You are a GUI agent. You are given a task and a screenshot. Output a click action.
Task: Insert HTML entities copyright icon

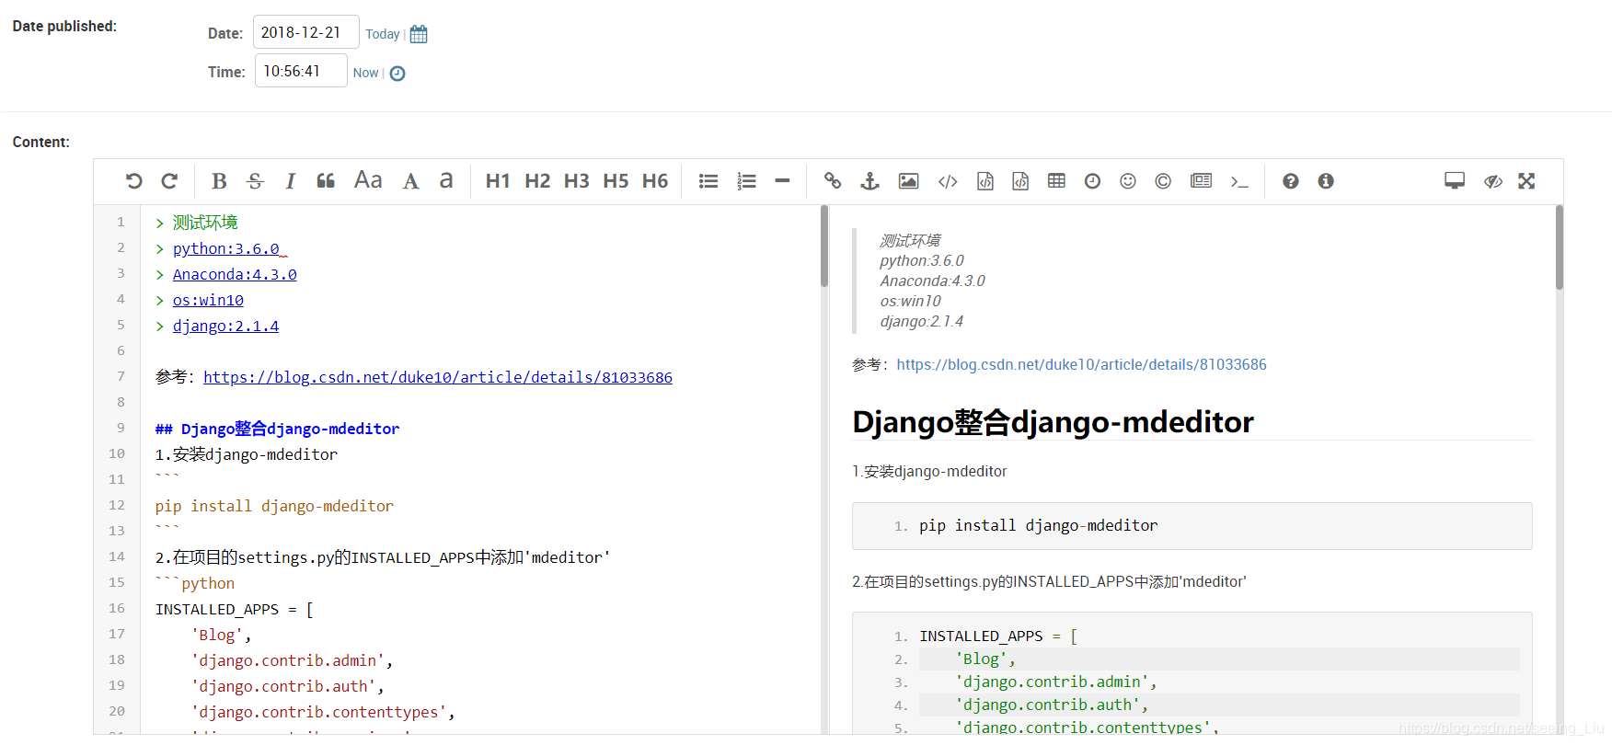(x=1163, y=181)
